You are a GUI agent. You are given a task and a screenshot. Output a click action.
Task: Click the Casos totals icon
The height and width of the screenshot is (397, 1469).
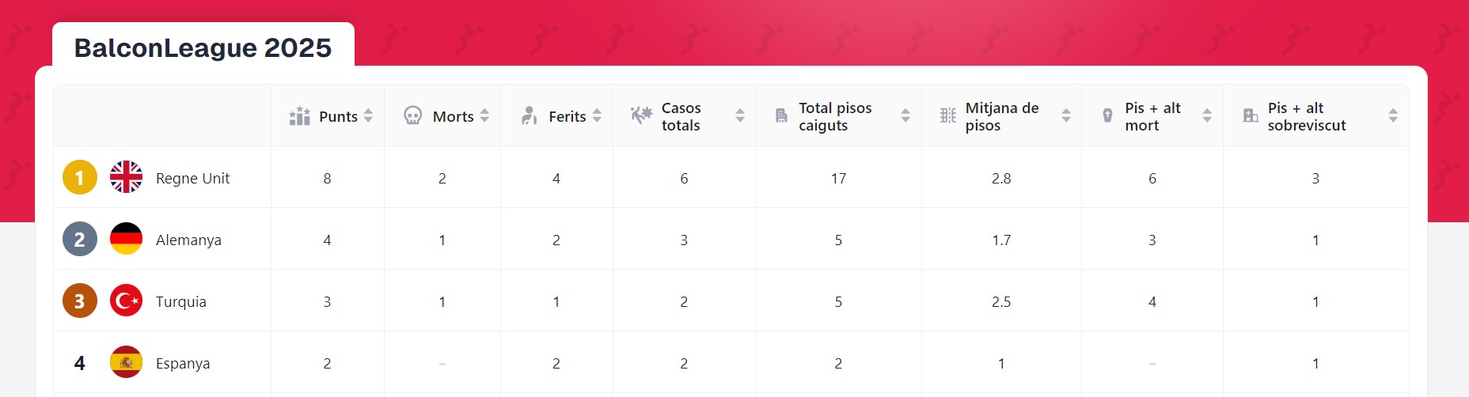640,115
